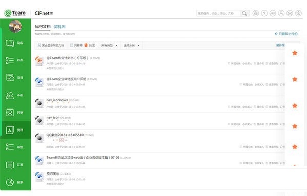Click the magnifier search icon
Image resolution: width=307 pixels, height=196 pixels.
tap(244, 13)
